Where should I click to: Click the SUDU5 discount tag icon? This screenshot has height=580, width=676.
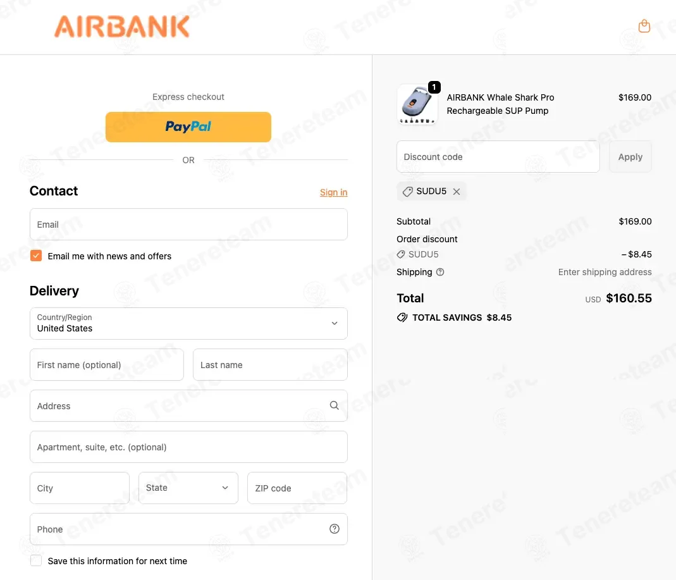407,192
